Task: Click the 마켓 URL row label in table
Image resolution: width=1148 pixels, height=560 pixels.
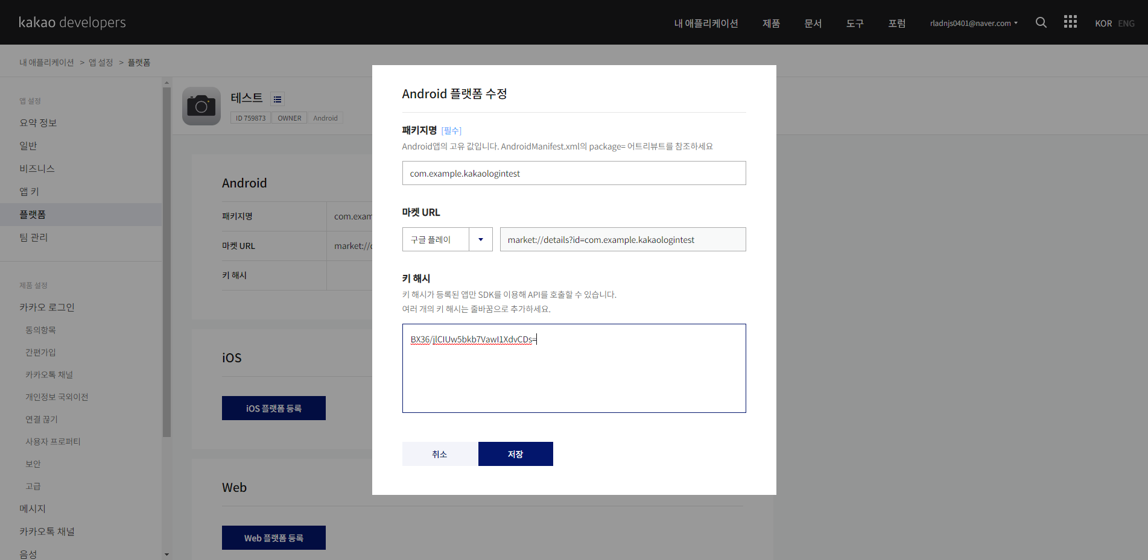Action: point(238,246)
